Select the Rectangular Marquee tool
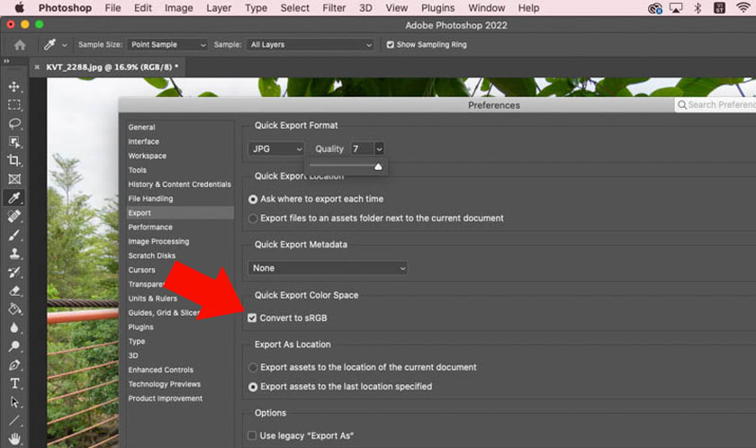Viewport: 756px width, 448px height. [x=14, y=105]
